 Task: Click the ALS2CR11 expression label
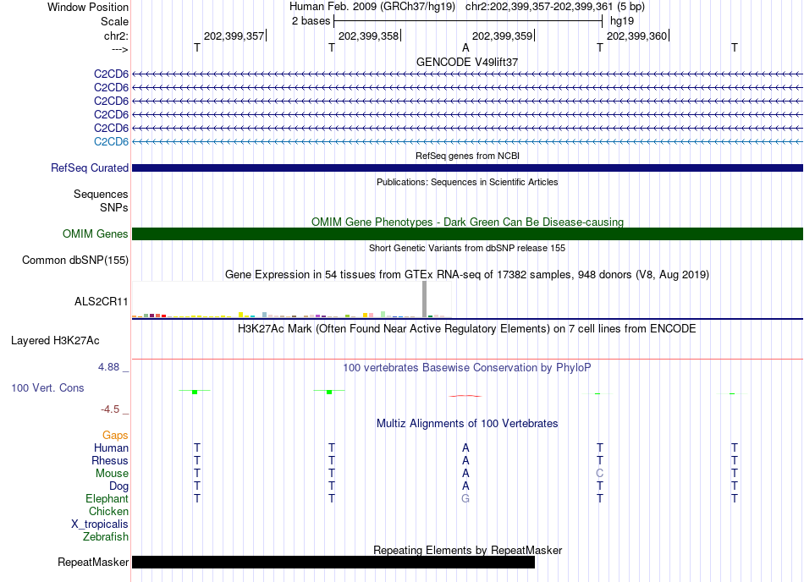[101, 301]
